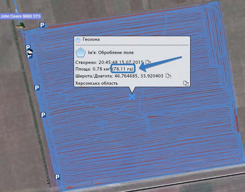The width and height of the screenshot is (245, 192).
Task: Copy the latitude/longitude coordinates
Action: point(168,76)
